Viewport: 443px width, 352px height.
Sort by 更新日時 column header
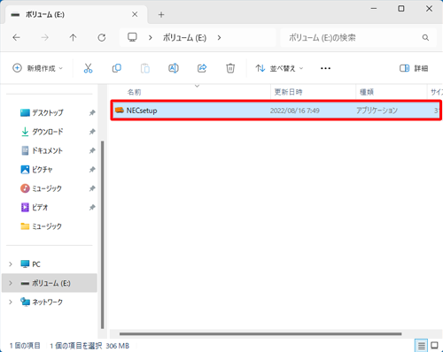click(x=288, y=92)
